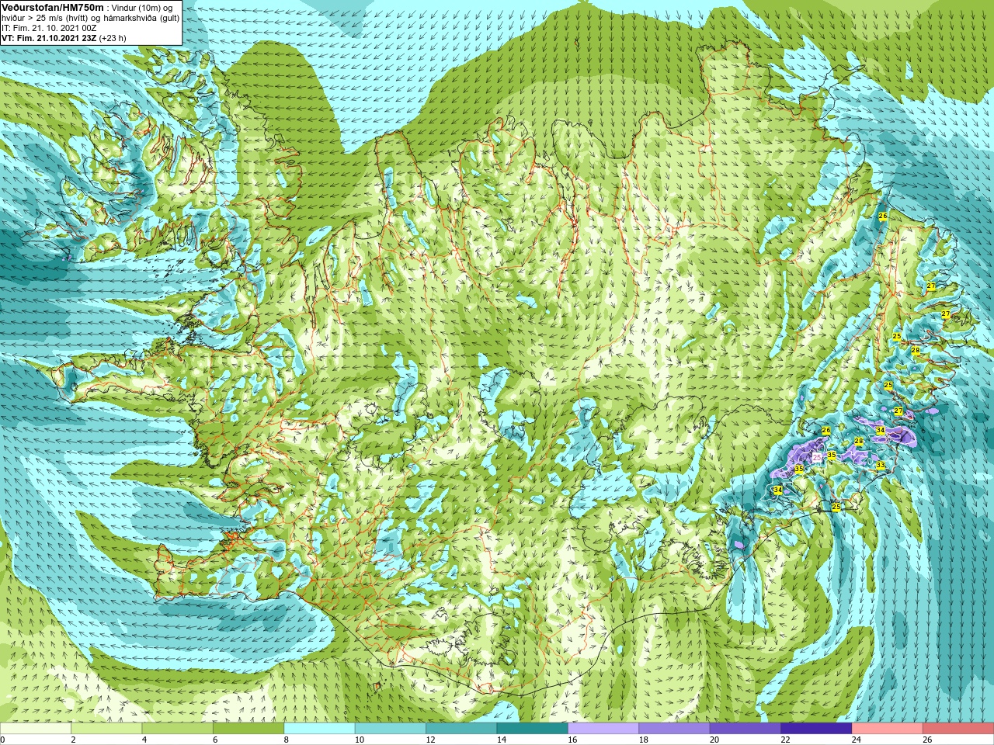The width and height of the screenshot is (994, 745).
Task: Click the 10–12 m/s light teal legend swatch
Action: tap(391, 729)
